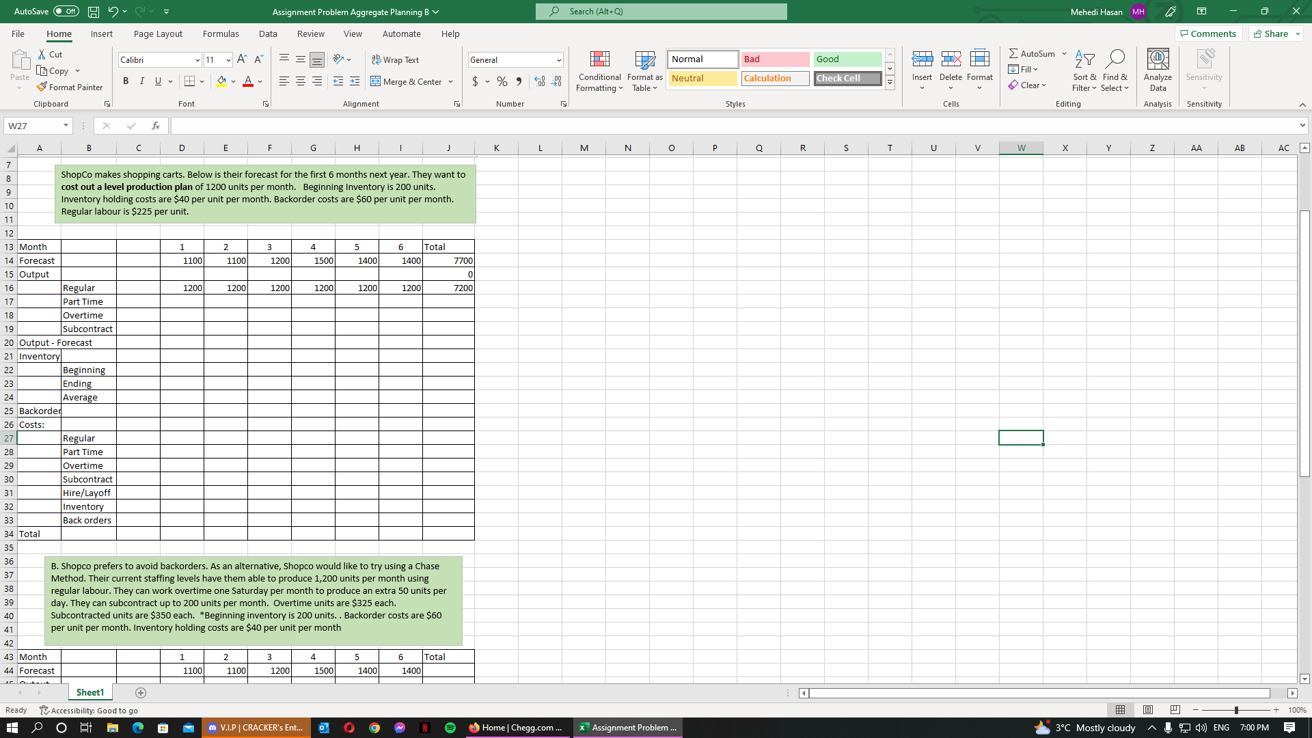The image size is (1312, 738).
Task: Toggle the AutoSave switch on
Action: [x=66, y=12]
